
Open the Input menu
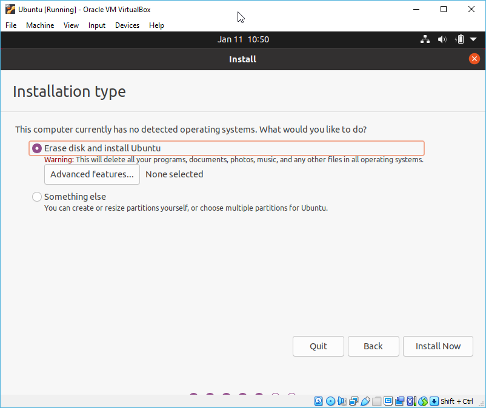97,25
